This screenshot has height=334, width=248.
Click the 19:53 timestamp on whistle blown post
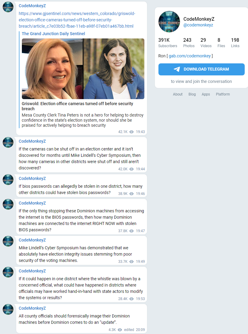point(140,299)
